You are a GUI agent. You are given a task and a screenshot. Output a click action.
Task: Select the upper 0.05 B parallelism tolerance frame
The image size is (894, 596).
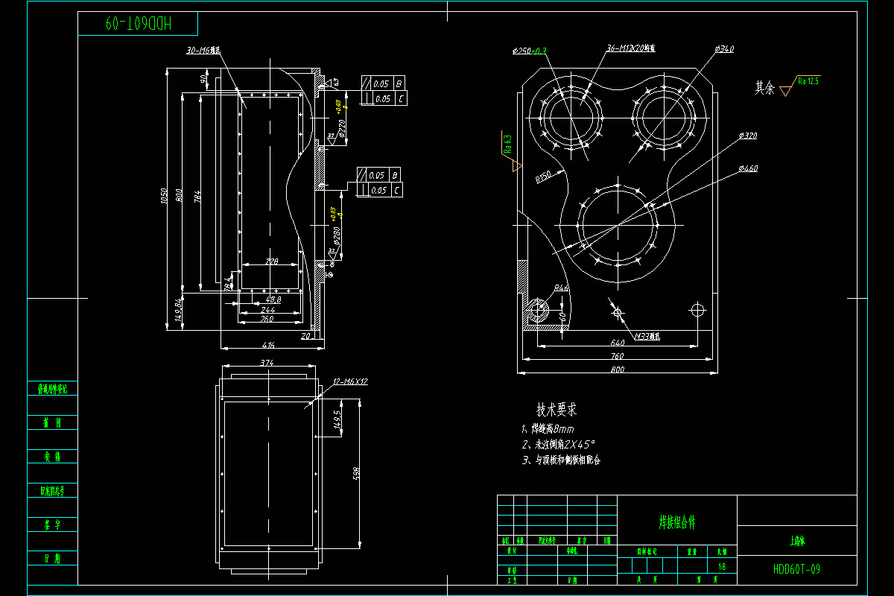pyautogui.click(x=384, y=83)
